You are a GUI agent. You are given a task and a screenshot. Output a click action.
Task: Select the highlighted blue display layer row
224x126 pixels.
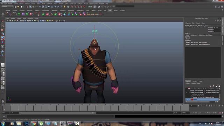(202, 99)
